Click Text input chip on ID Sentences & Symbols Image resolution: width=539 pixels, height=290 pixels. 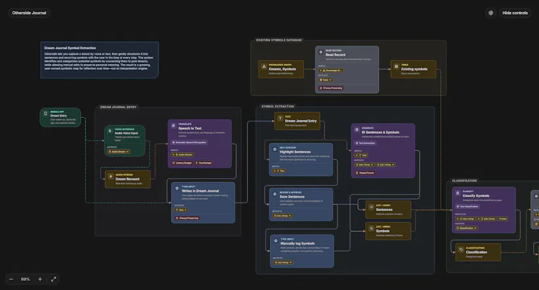pyautogui.click(x=361, y=156)
